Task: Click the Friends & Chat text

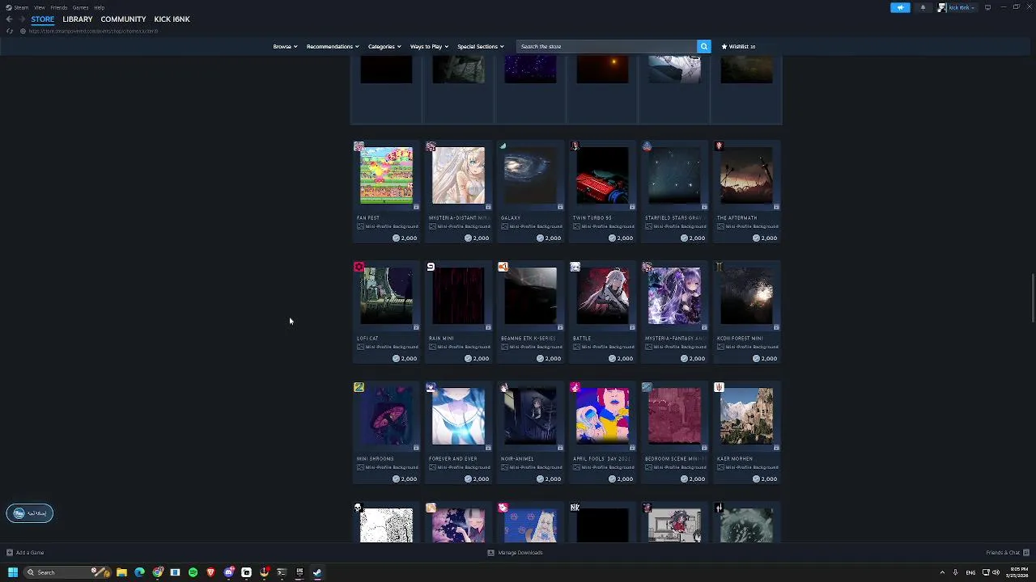Action: pyautogui.click(x=1003, y=553)
